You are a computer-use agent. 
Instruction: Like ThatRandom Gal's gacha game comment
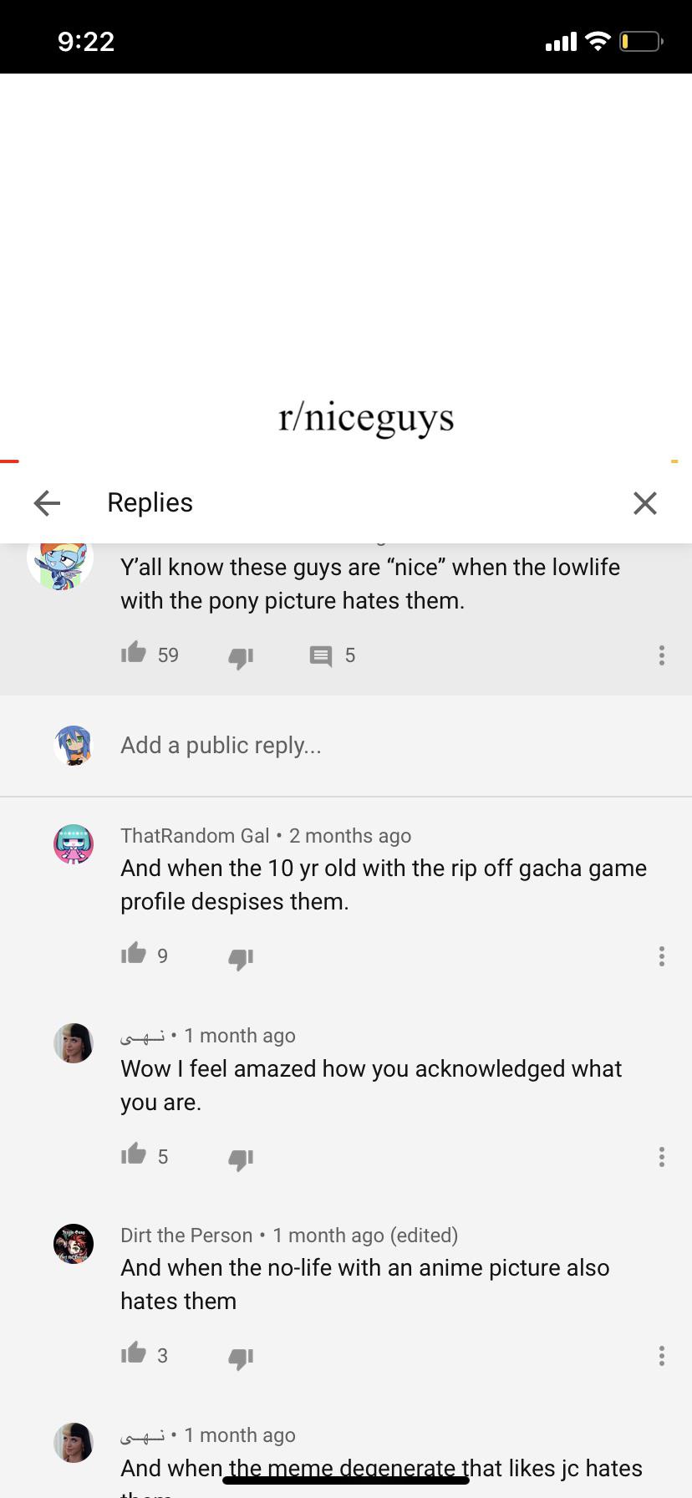point(133,954)
